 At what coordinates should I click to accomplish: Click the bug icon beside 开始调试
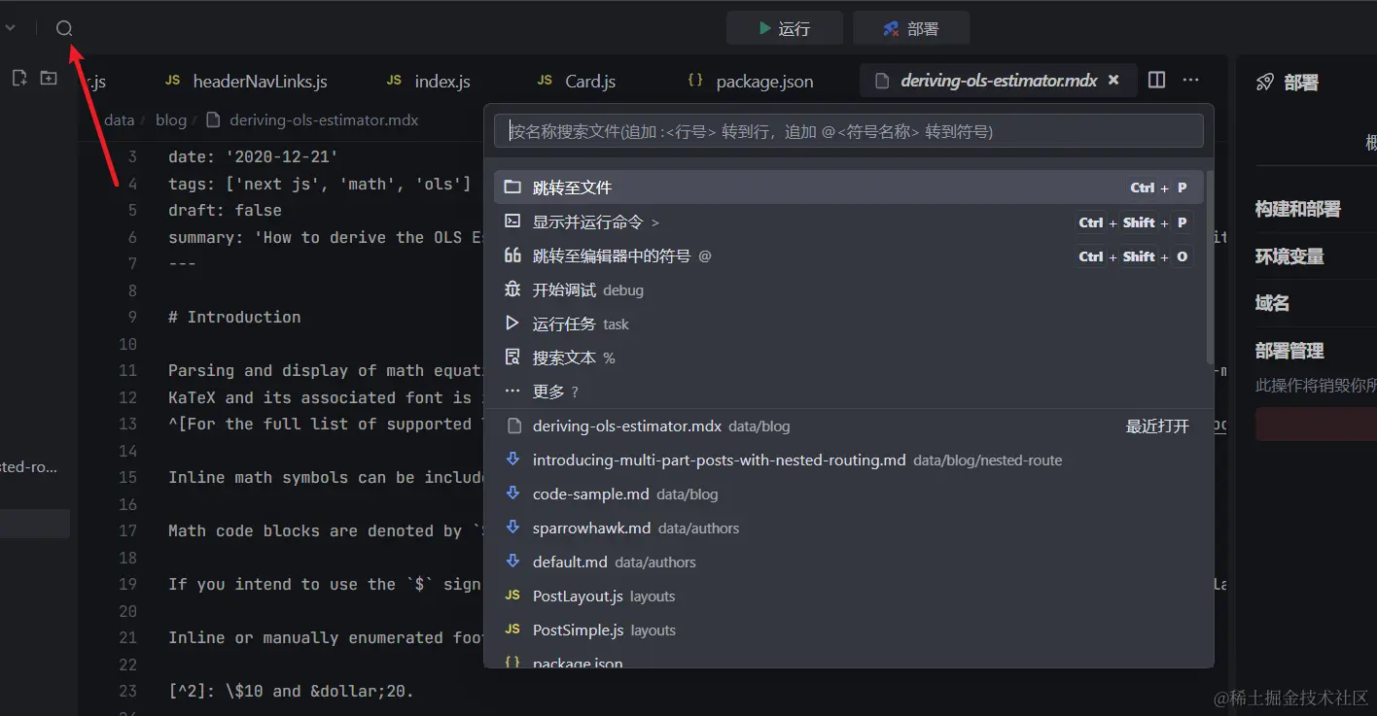(x=512, y=290)
